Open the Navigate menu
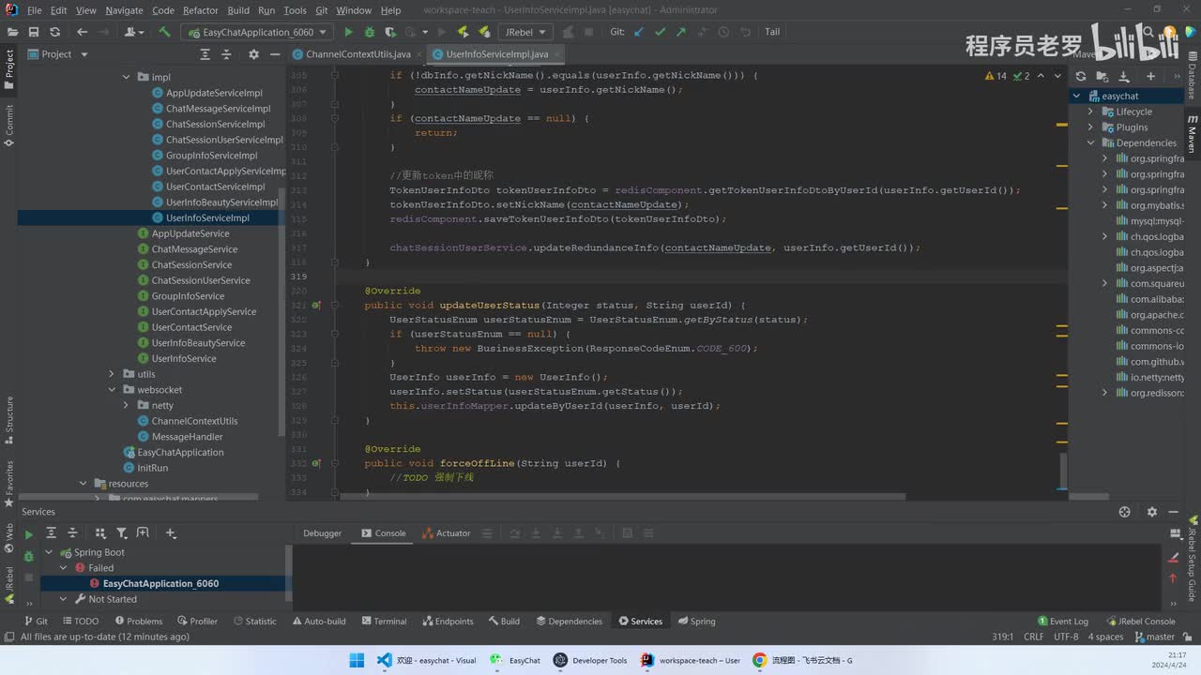Viewport: 1201px width, 675px height. click(x=124, y=10)
